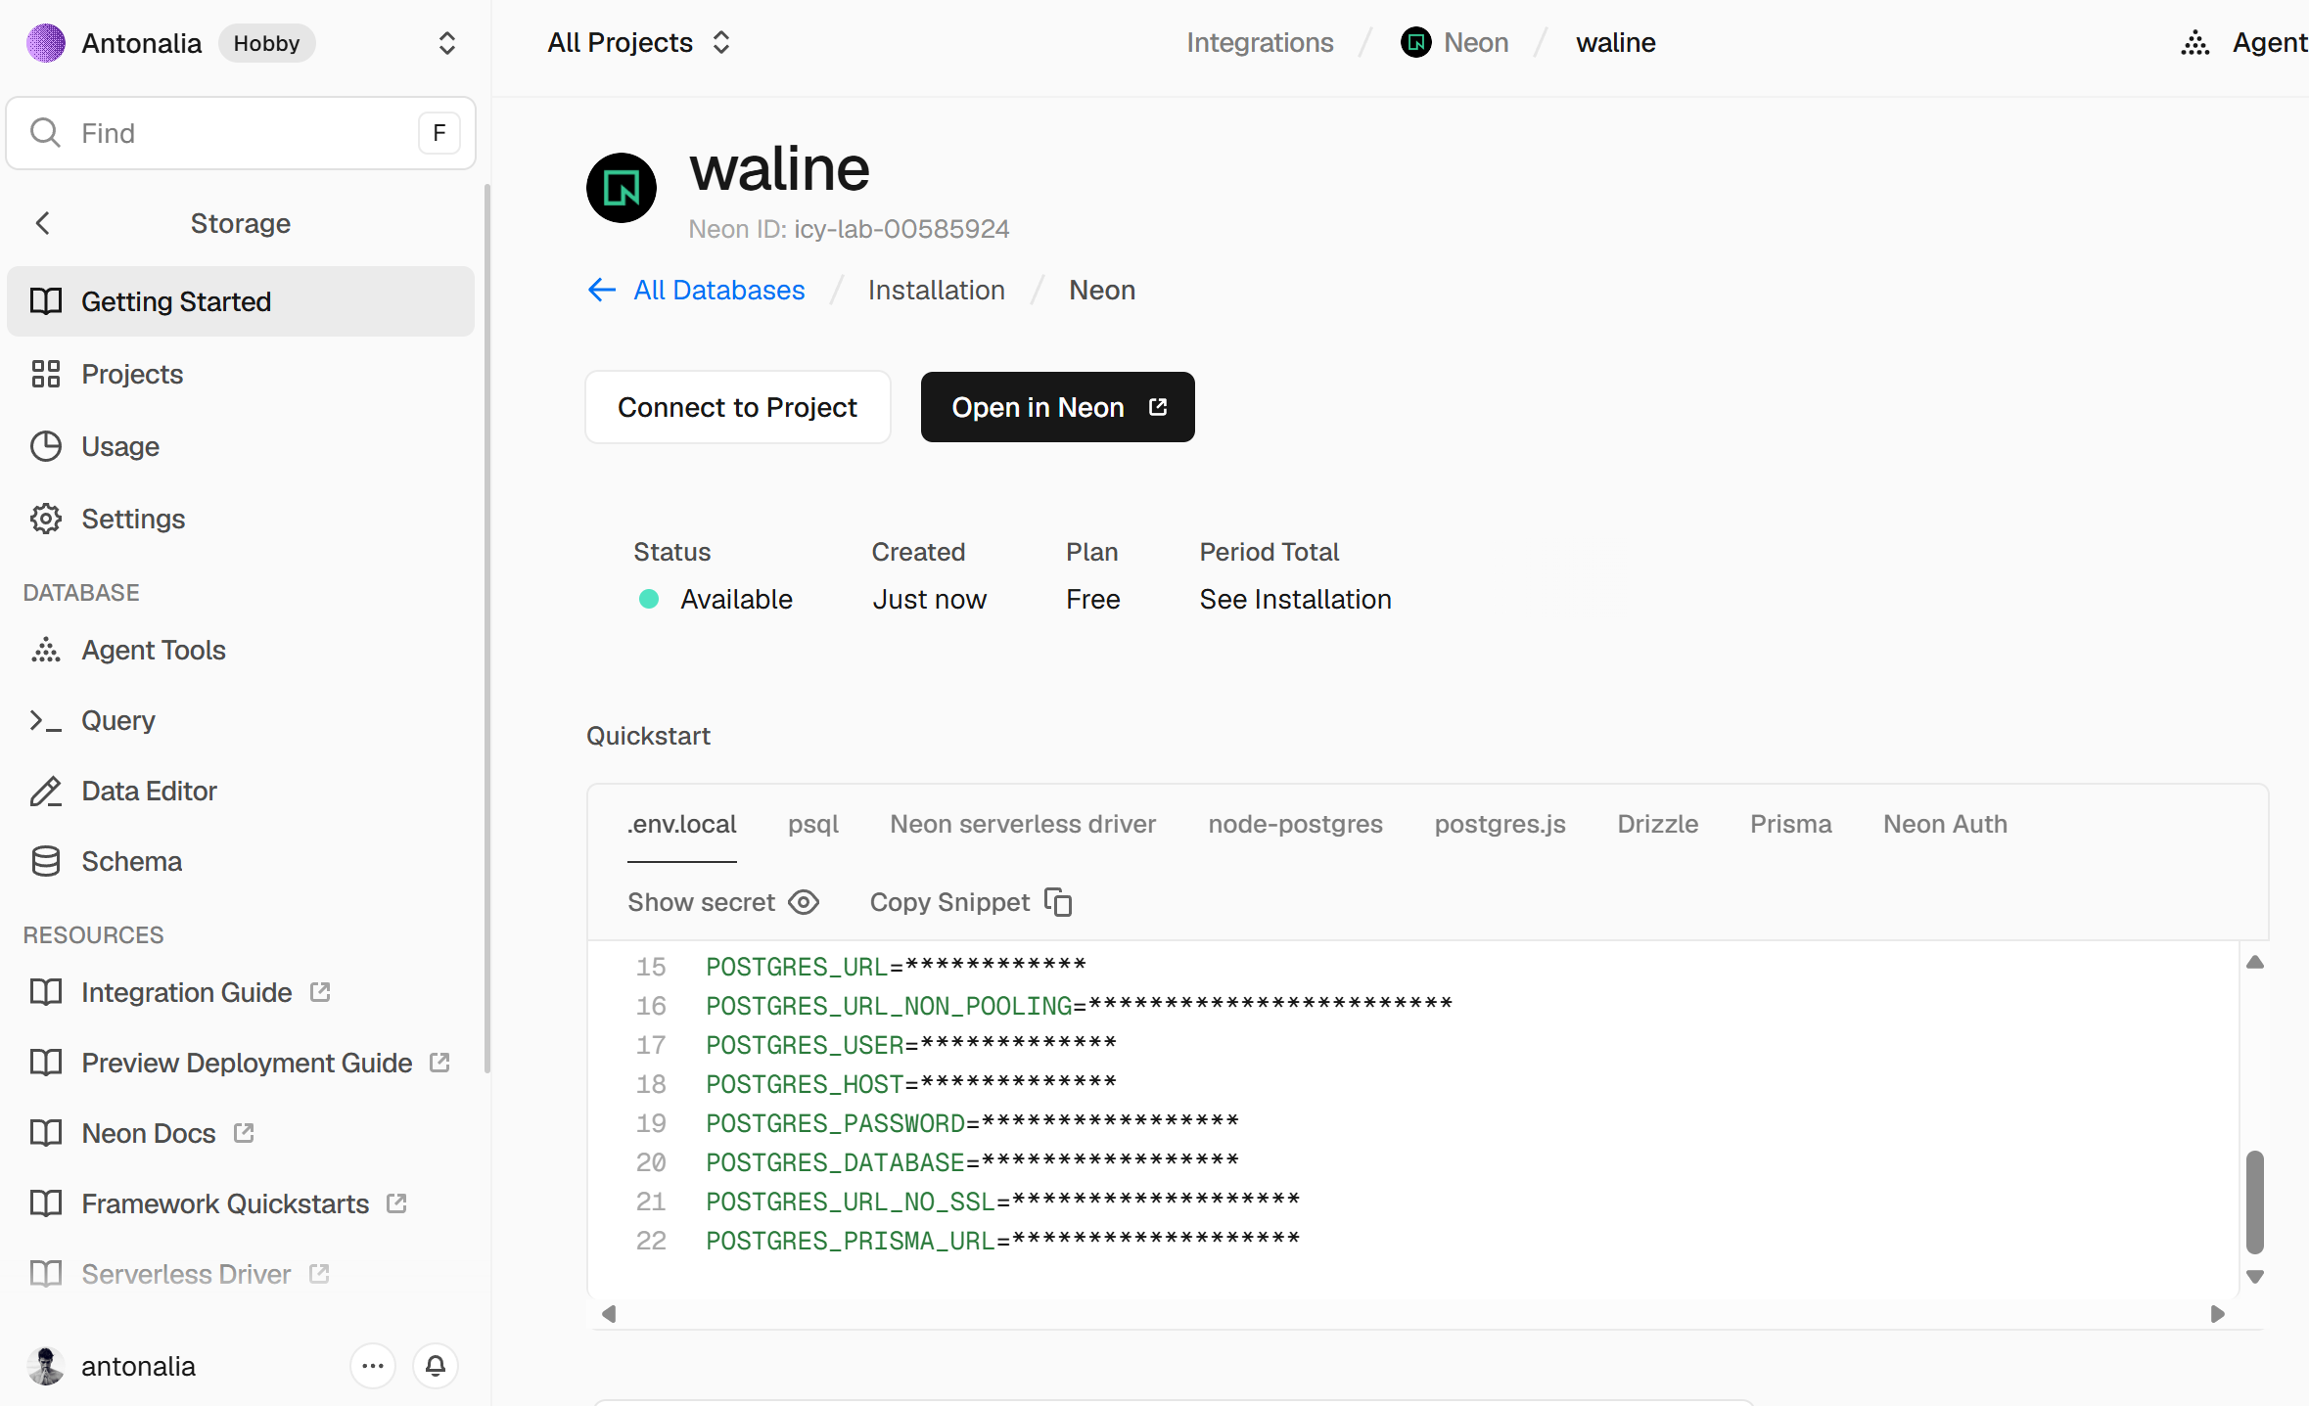This screenshot has width=2309, height=1406.
Task: Open the Schema sidebar item
Action: 241,861
